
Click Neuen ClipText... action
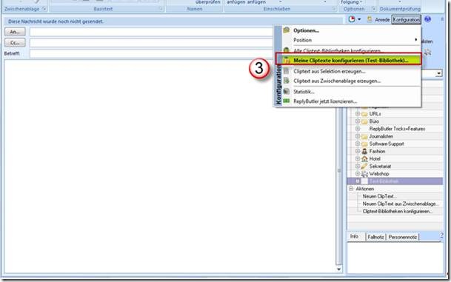point(379,196)
